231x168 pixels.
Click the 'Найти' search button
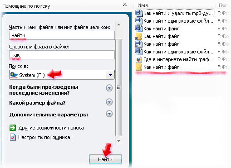click(105, 159)
